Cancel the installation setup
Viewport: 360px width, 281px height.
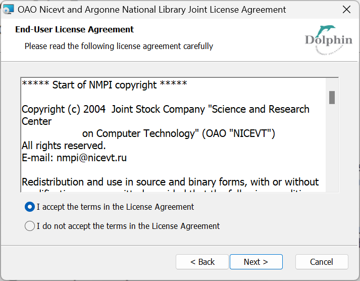(x=322, y=262)
